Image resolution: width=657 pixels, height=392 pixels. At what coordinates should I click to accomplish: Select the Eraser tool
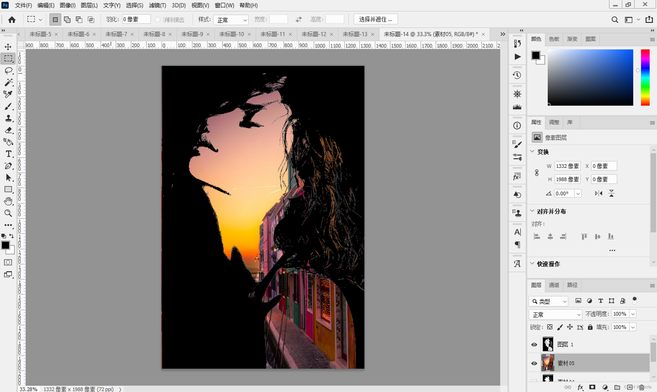coord(8,130)
